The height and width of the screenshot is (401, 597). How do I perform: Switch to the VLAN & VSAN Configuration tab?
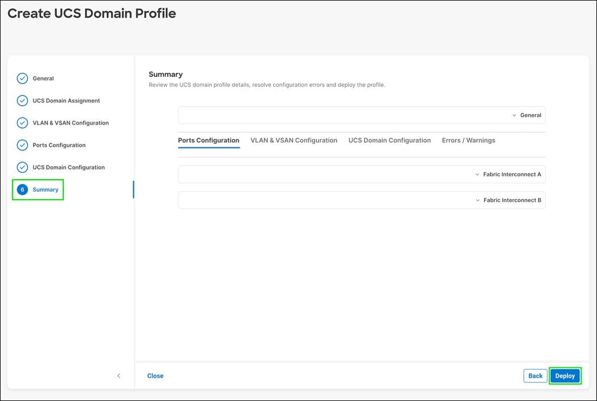(x=294, y=140)
